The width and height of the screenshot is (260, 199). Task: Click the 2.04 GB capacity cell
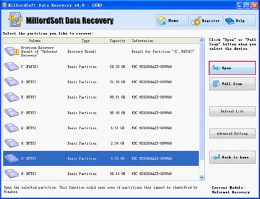pos(117,143)
